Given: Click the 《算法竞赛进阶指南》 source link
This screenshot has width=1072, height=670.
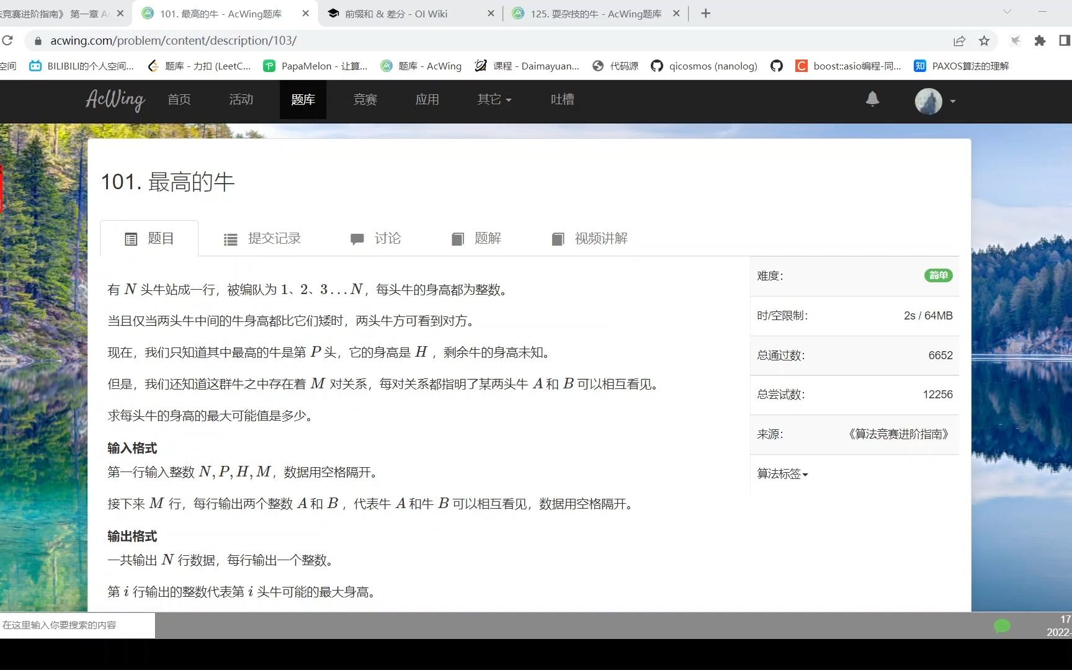Looking at the screenshot, I should click(x=898, y=434).
